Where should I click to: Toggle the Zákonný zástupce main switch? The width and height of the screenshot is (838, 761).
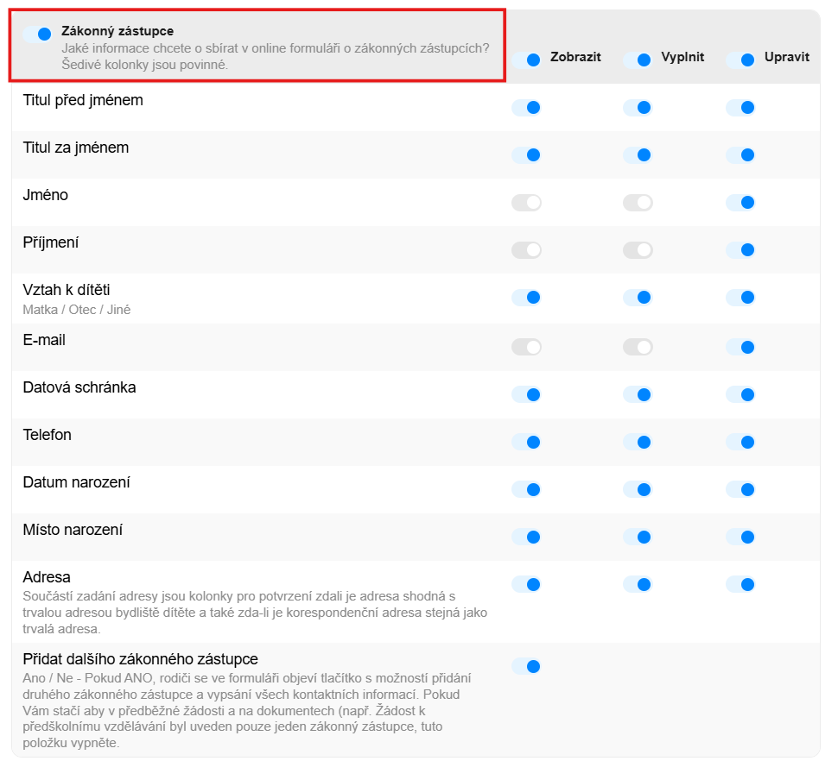pos(38,34)
